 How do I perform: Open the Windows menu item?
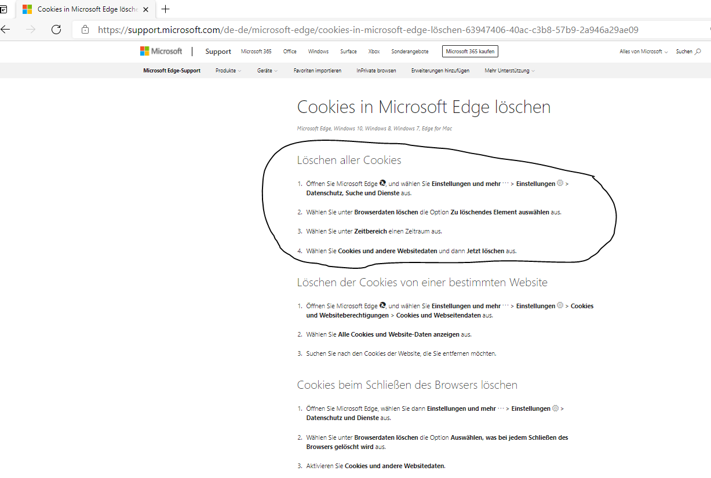[x=318, y=52]
